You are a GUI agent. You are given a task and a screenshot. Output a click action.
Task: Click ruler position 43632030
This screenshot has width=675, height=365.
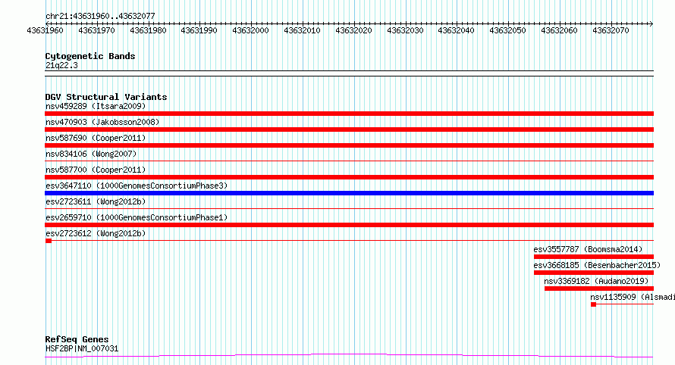click(405, 30)
